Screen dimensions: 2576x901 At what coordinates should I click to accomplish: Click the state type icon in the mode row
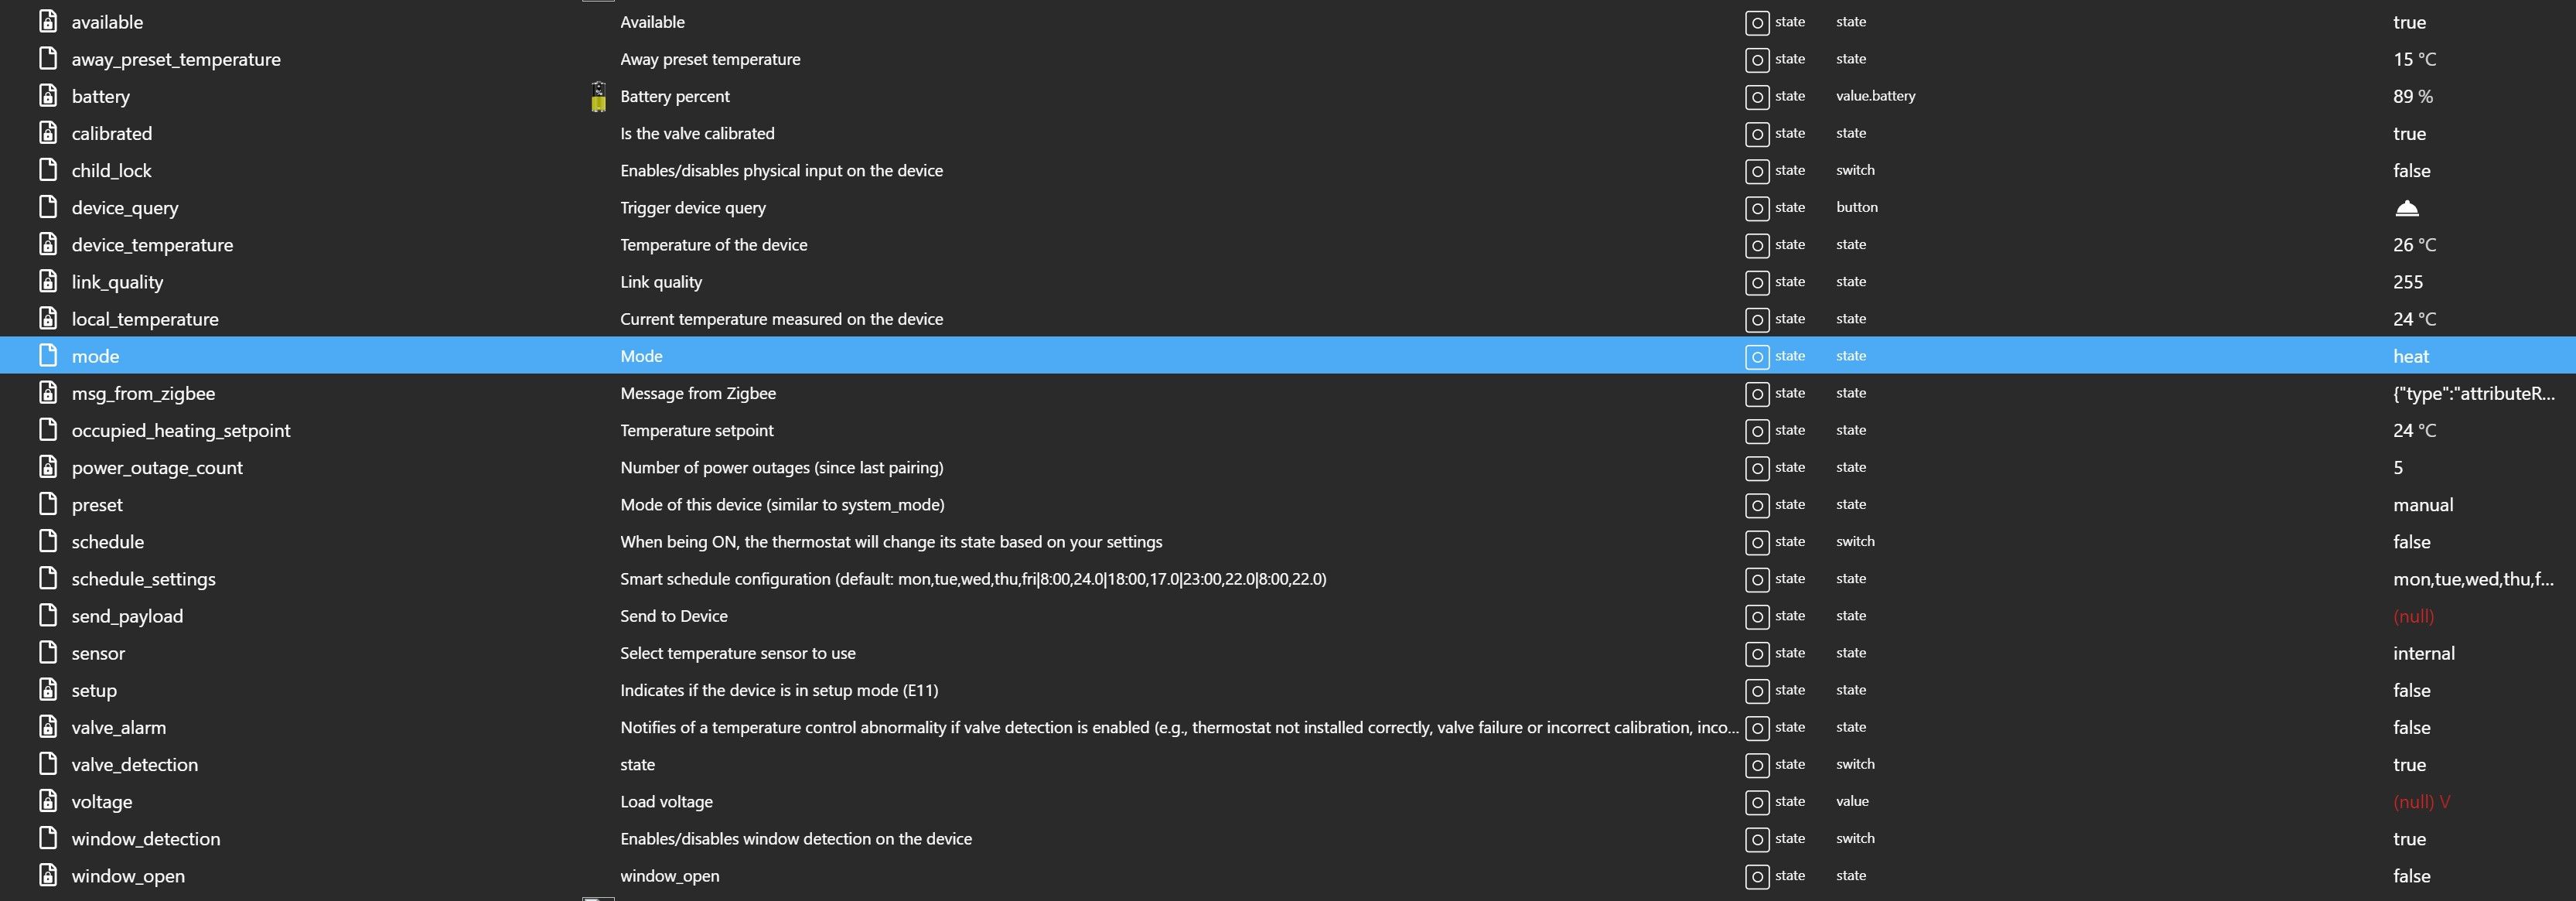1756,357
